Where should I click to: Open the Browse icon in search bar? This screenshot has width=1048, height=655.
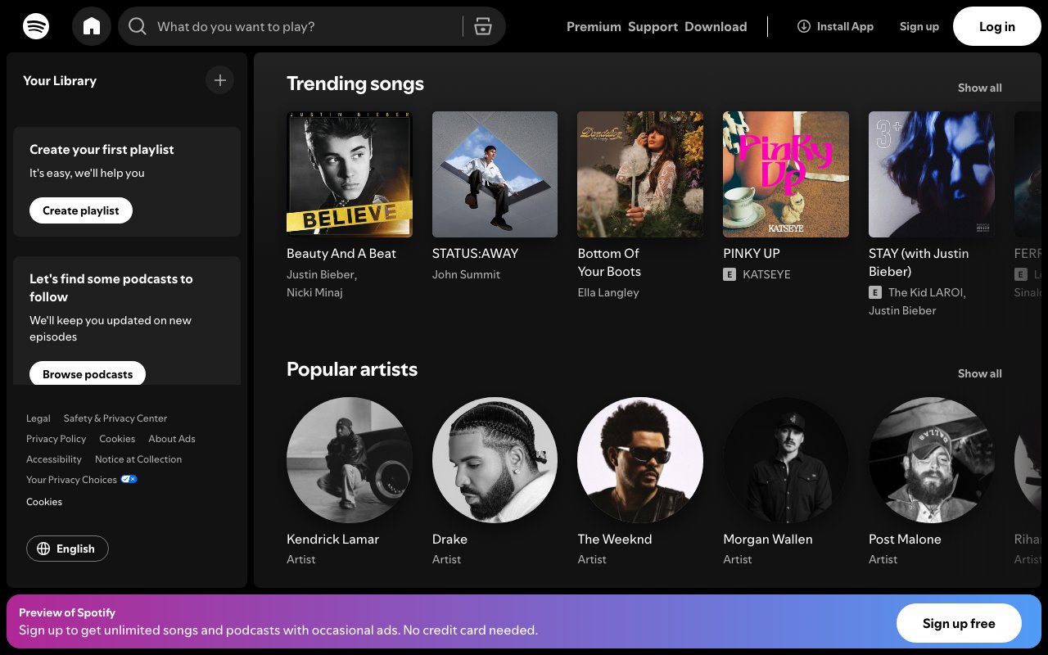[x=483, y=26]
